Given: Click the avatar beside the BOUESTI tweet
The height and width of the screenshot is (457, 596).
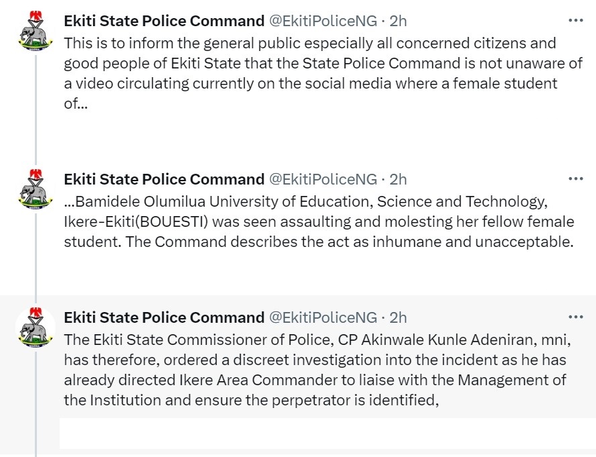Looking at the screenshot, I should click(x=35, y=190).
